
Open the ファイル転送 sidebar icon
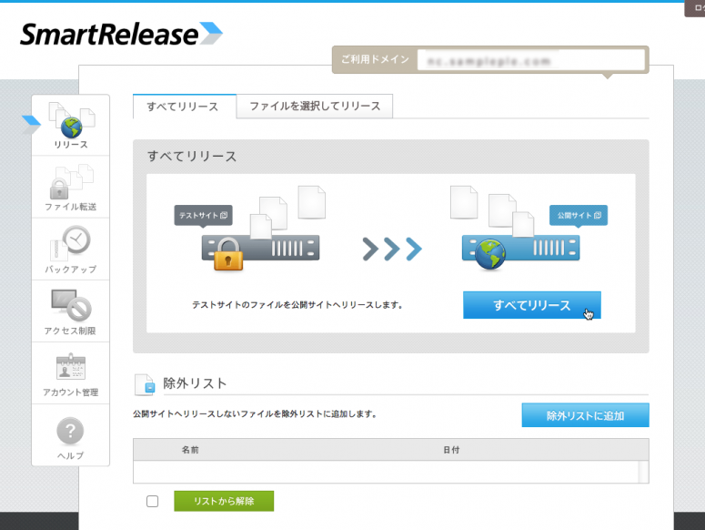70,187
